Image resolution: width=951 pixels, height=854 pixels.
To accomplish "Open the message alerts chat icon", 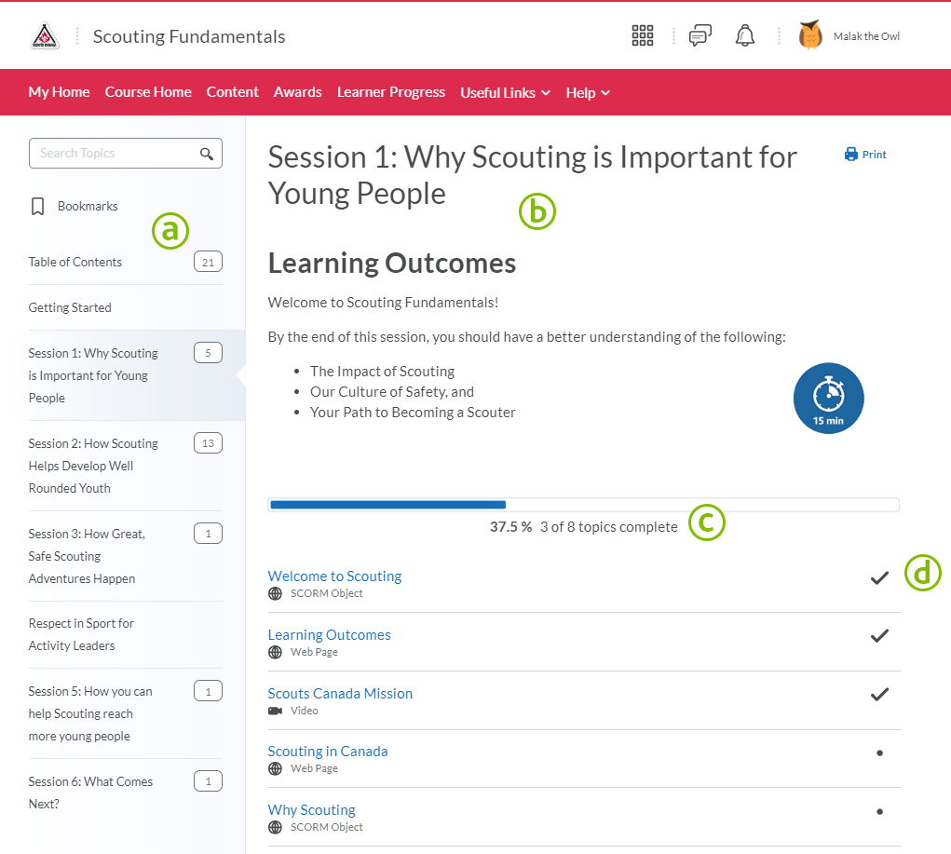I will click(700, 36).
